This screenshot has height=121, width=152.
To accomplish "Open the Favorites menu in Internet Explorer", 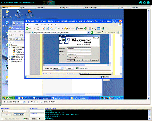I will (x=43, y=24).
